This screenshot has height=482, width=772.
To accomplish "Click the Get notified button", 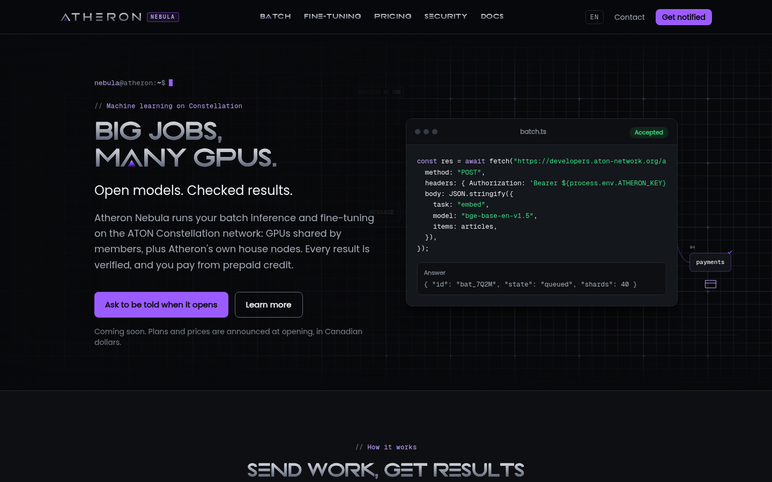I will [684, 17].
